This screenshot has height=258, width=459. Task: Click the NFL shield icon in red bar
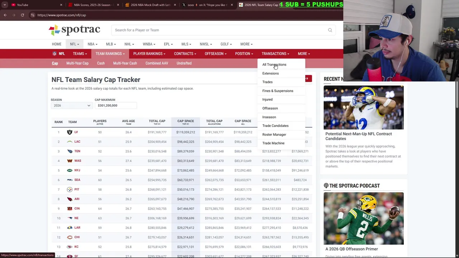click(55, 54)
